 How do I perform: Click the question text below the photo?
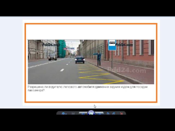tap(87, 88)
